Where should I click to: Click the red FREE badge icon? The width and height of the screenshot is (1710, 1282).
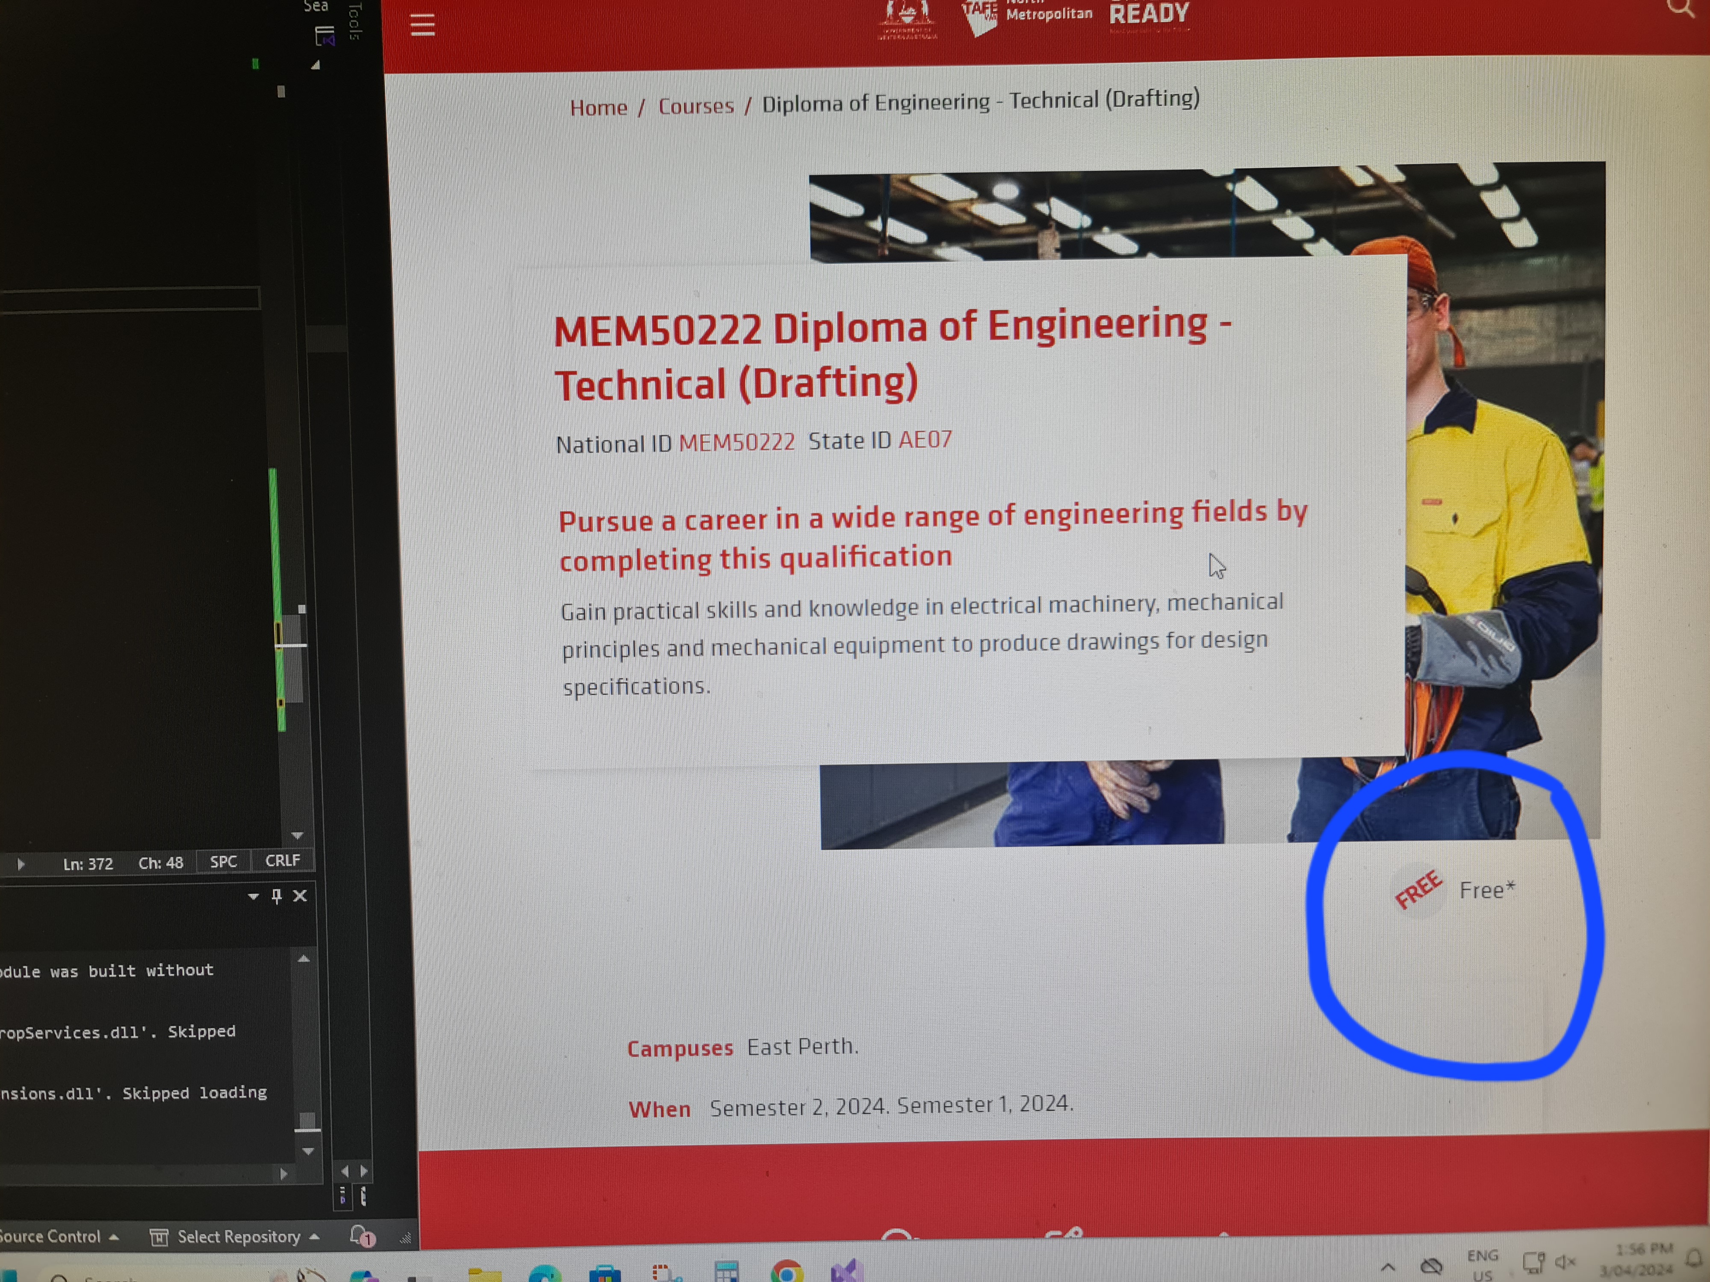pos(1418,889)
